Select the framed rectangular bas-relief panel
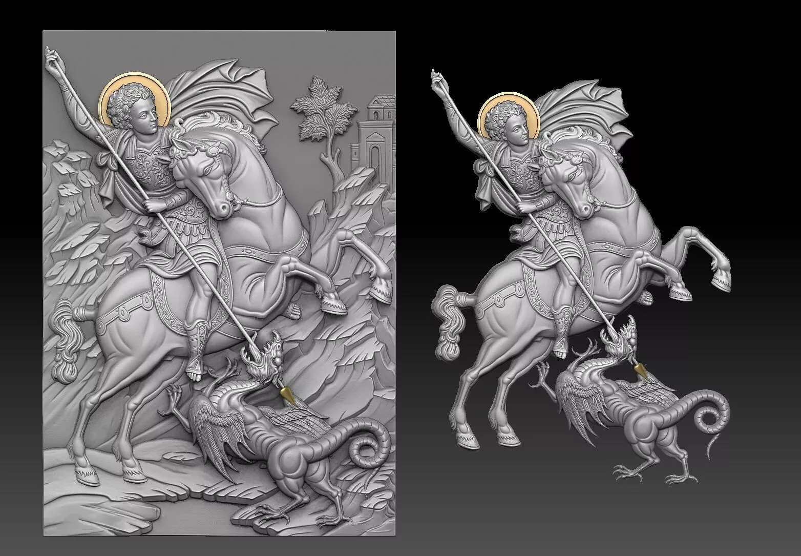This screenshot has height=556, width=801. pyautogui.click(x=219, y=283)
